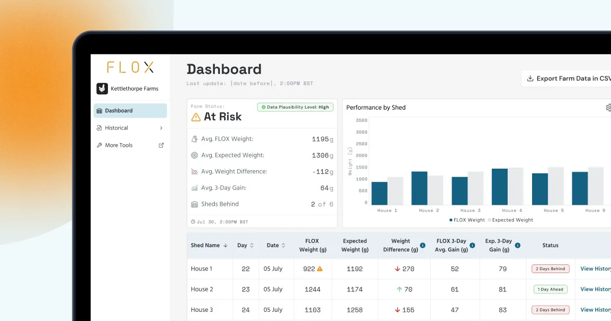Open the Historical menu item
The width and height of the screenshot is (611, 321).
click(x=130, y=128)
